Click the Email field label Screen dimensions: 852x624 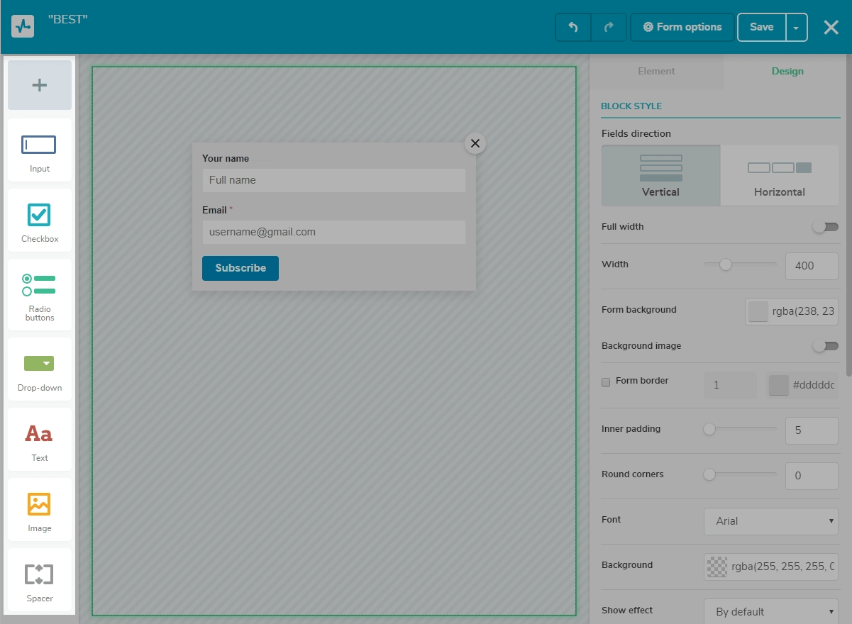[x=214, y=211]
